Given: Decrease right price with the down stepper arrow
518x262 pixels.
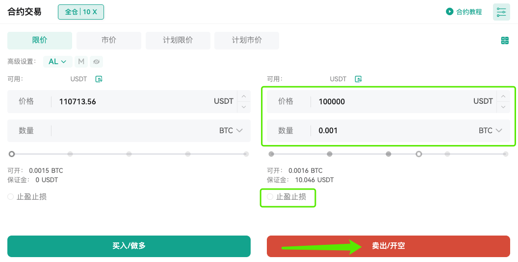Looking at the screenshot, I should (x=503, y=107).
